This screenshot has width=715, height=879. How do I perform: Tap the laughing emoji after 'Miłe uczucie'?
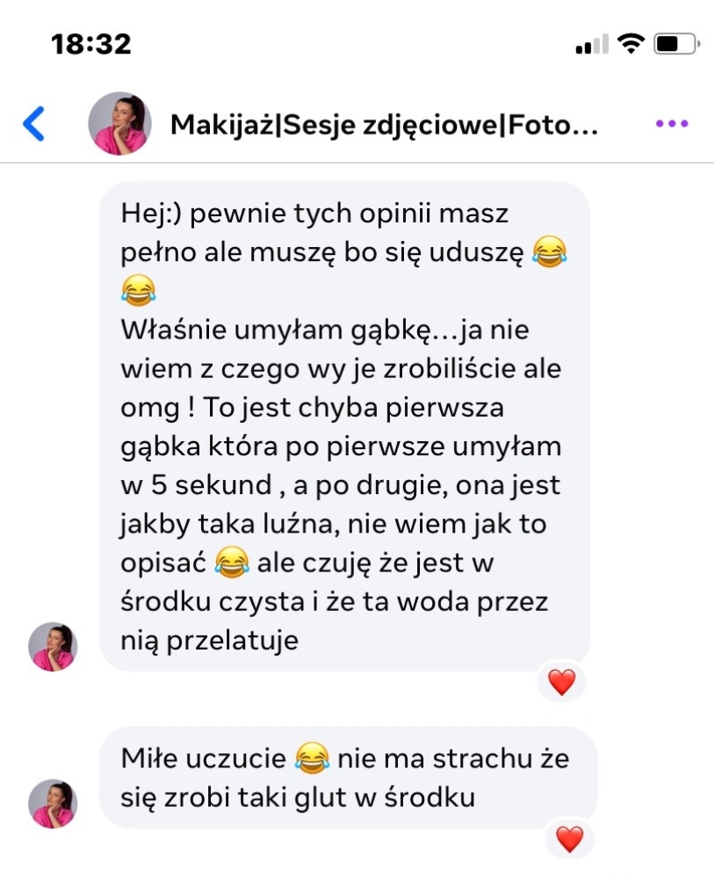pyautogui.click(x=312, y=758)
